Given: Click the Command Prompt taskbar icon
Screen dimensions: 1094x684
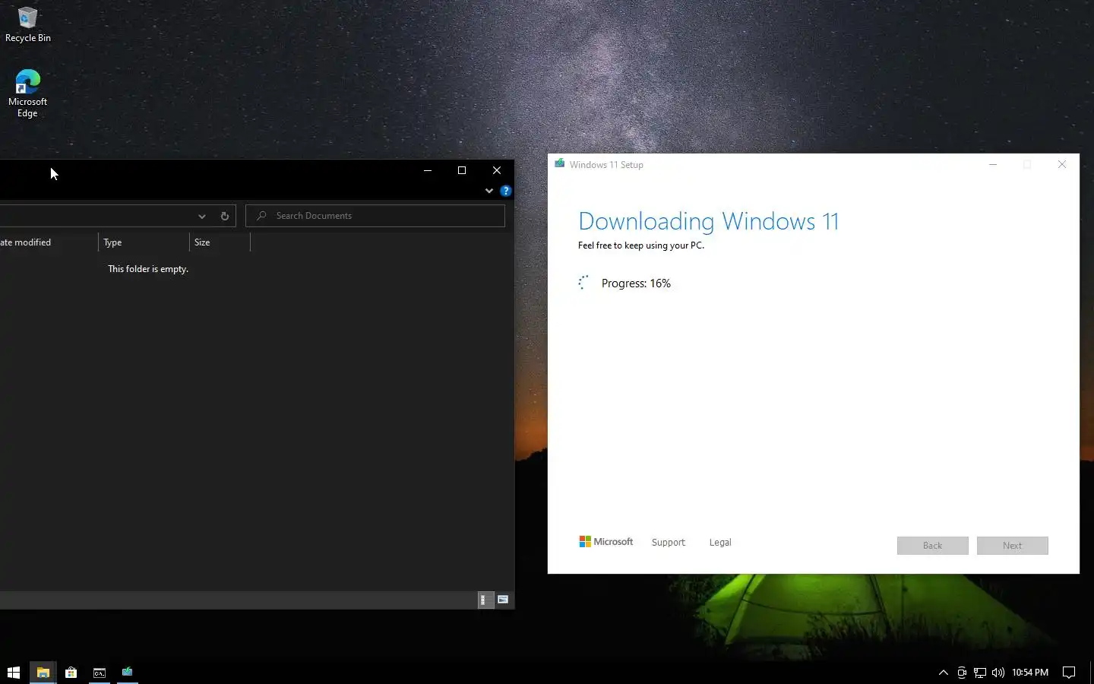Looking at the screenshot, I should pyautogui.click(x=99, y=673).
